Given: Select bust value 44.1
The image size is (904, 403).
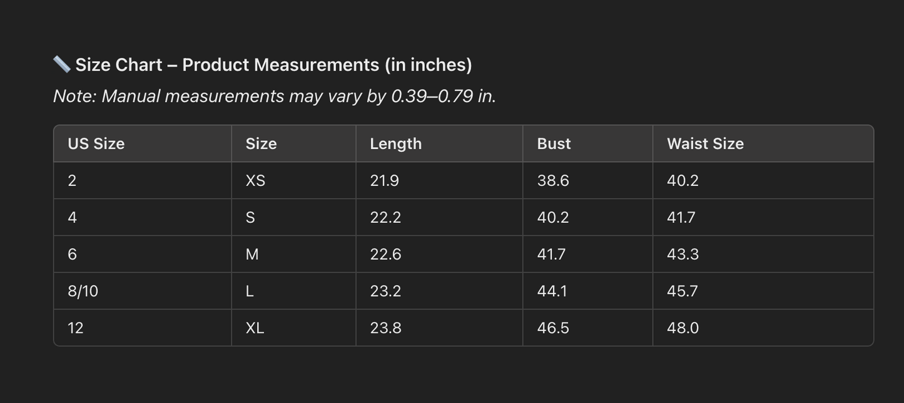Looking at the screenshot, I should coord(552,291).
